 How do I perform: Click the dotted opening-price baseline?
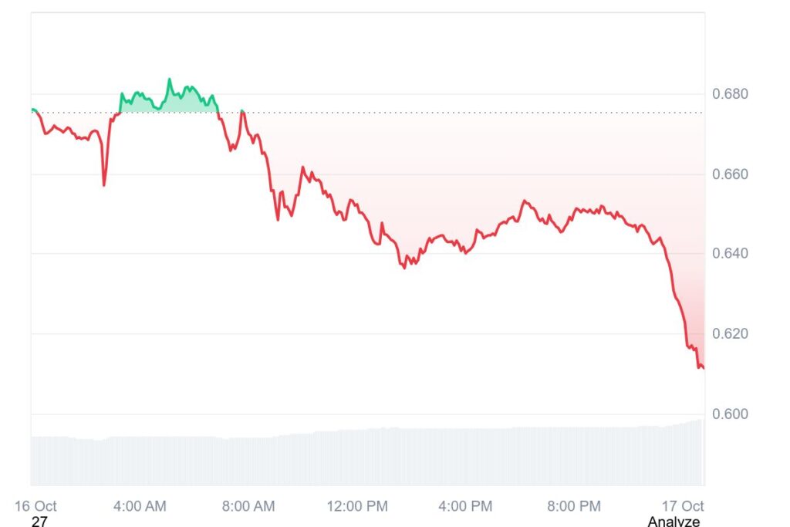point(463,113)
